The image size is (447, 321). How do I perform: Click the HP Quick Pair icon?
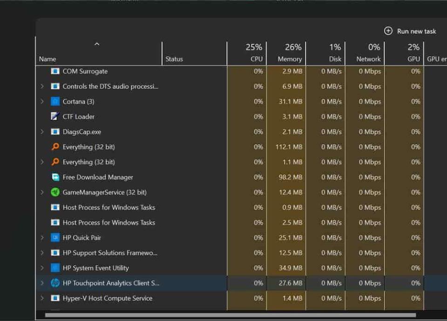(x=55, y=238)
